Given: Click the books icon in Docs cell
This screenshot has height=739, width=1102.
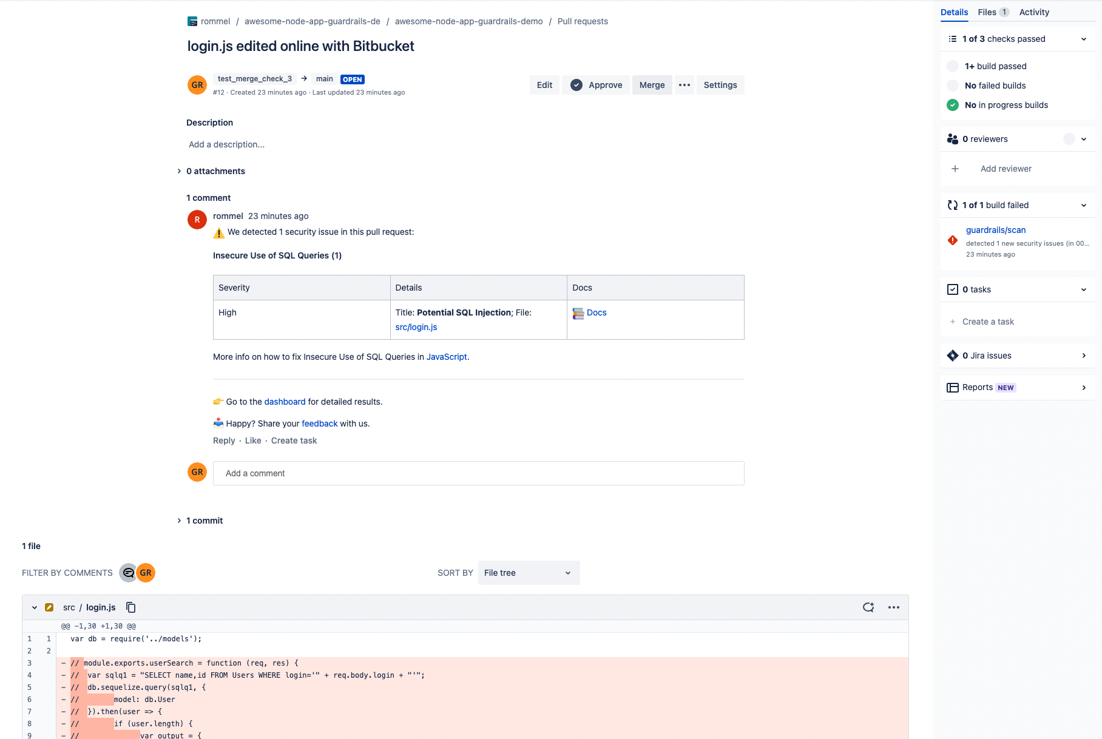Looking at the screenshot, I should pyautogui.click(x=578, y=313).
